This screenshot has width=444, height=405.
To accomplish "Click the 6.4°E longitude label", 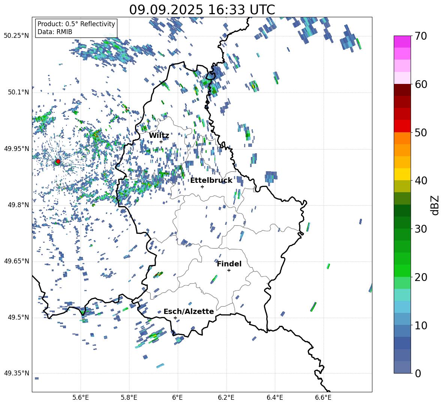I will [x=275, y=398].
